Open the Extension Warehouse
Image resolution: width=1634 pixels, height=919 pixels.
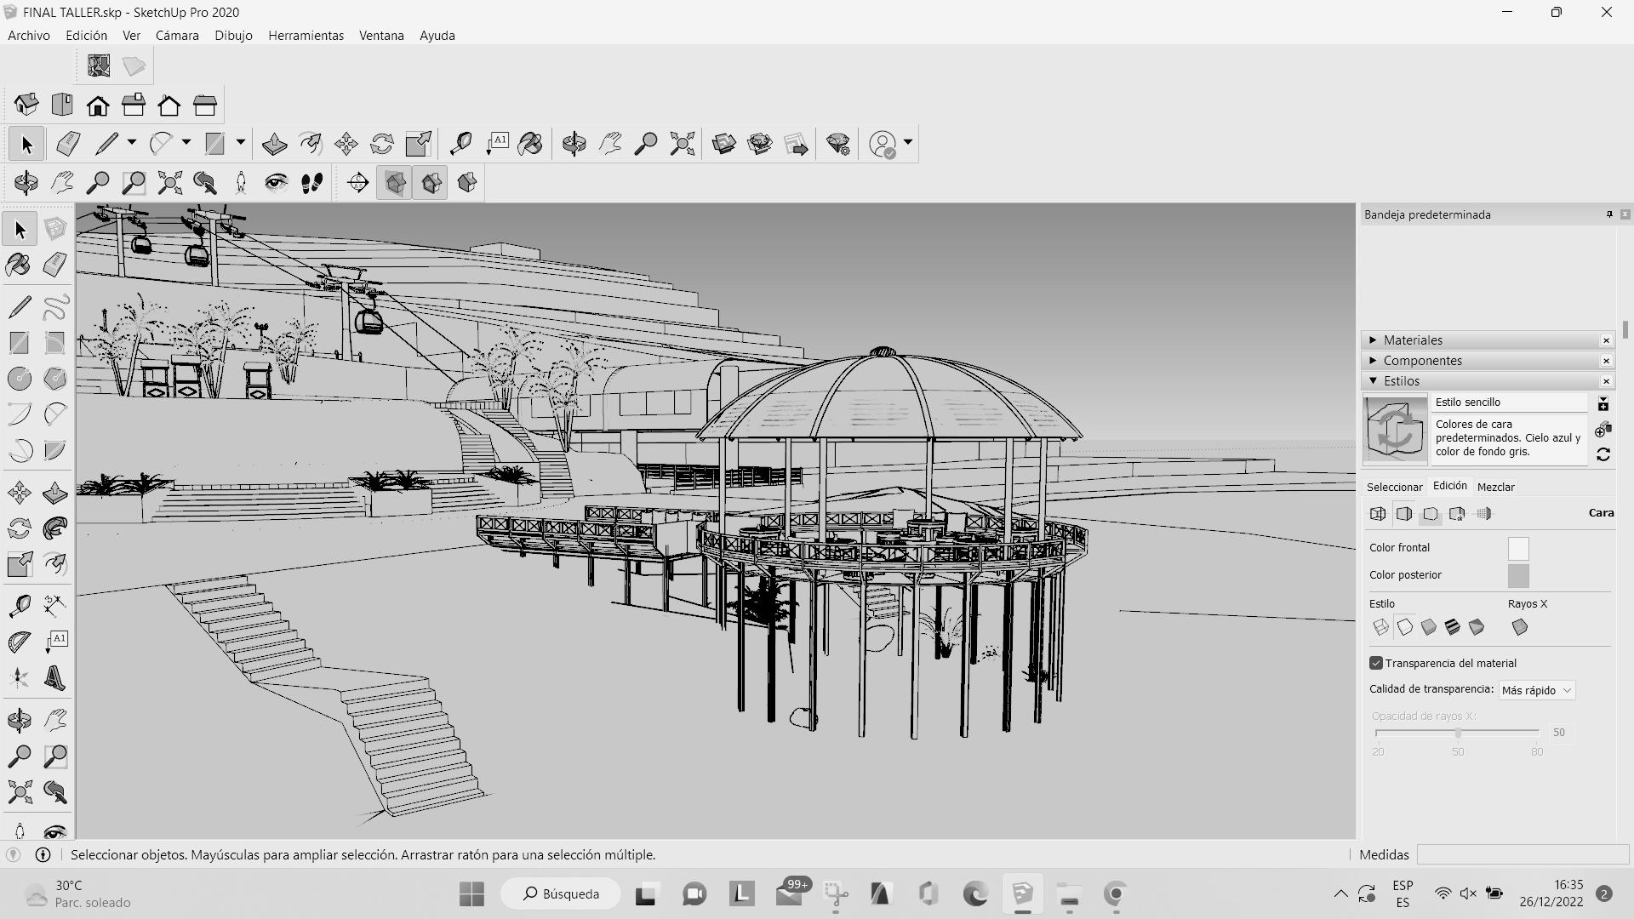[760, 144]
